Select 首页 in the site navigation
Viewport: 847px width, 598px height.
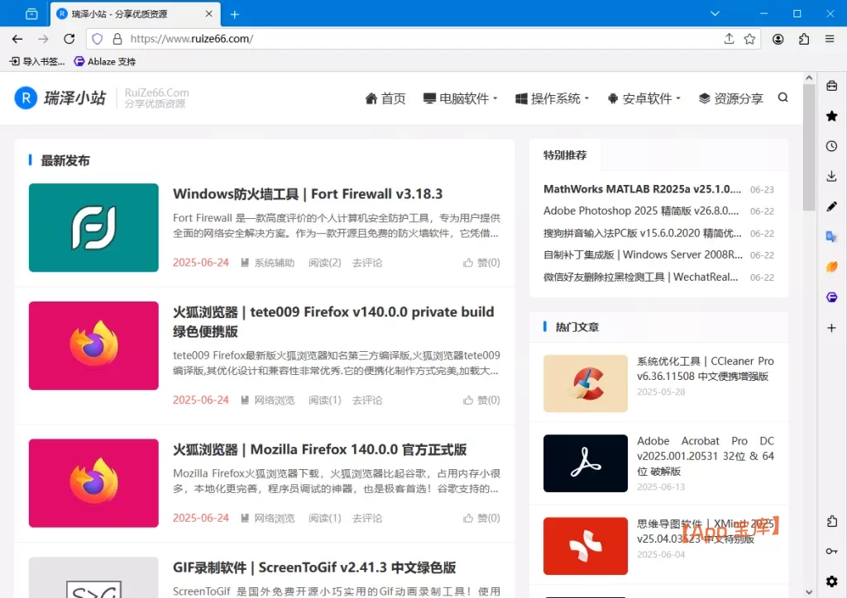[x=385, y=97]
